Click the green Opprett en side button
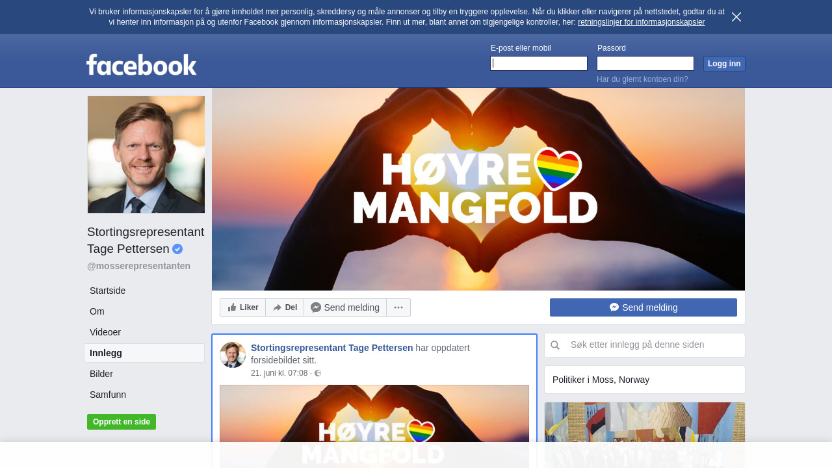Screen dimensions: 832x468 pyautogui.click(x=122, y=422)
